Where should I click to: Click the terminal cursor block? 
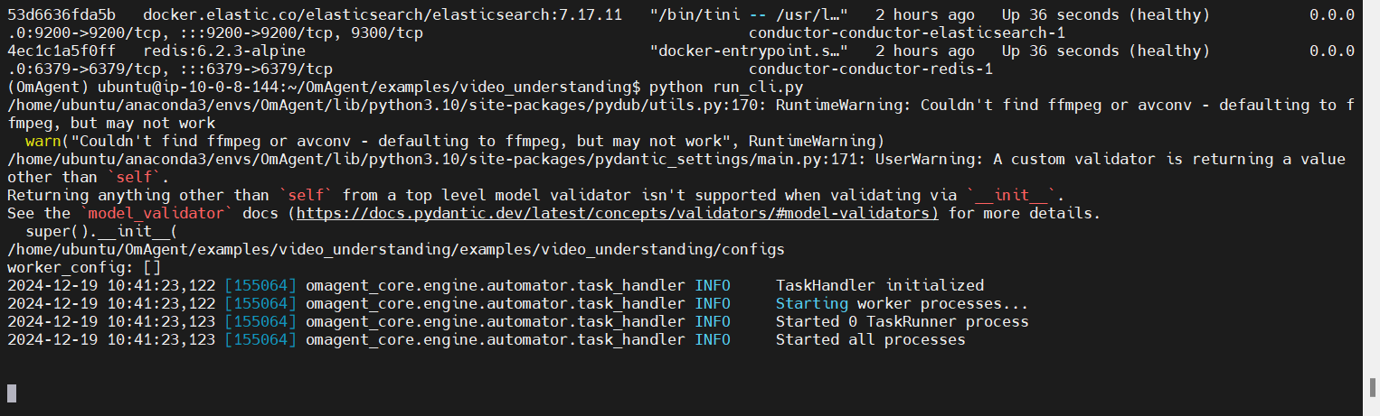12,393
